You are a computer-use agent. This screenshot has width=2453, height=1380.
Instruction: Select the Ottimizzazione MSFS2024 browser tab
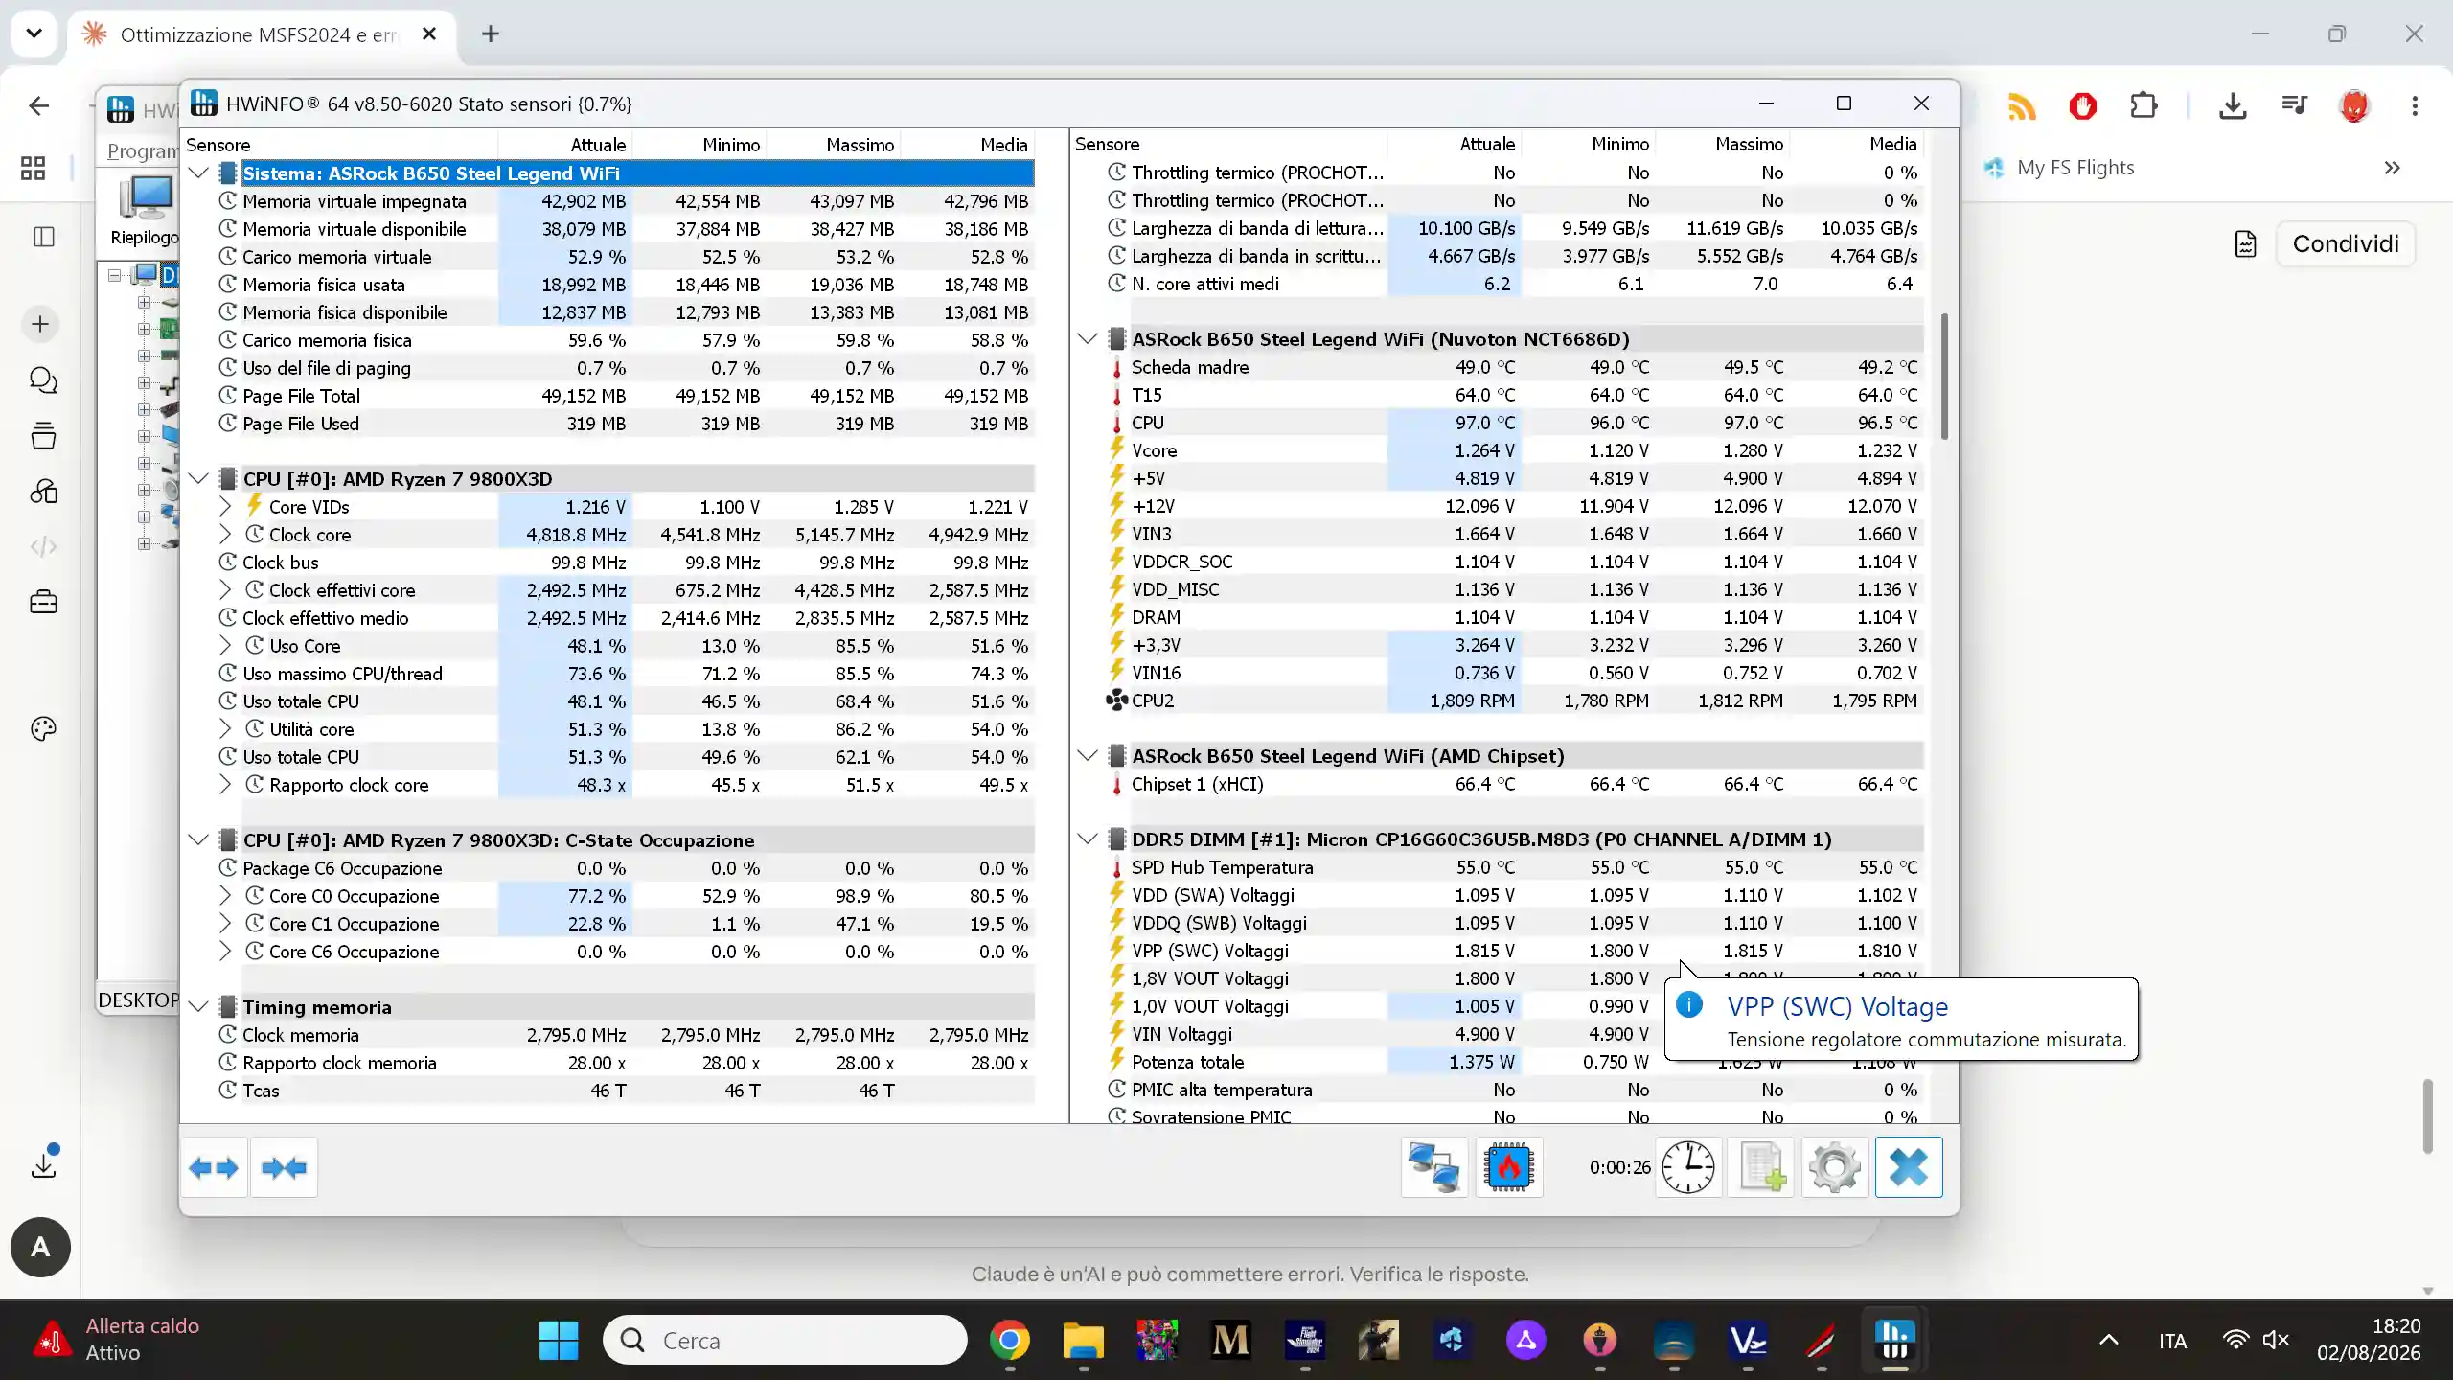[259, 35]
